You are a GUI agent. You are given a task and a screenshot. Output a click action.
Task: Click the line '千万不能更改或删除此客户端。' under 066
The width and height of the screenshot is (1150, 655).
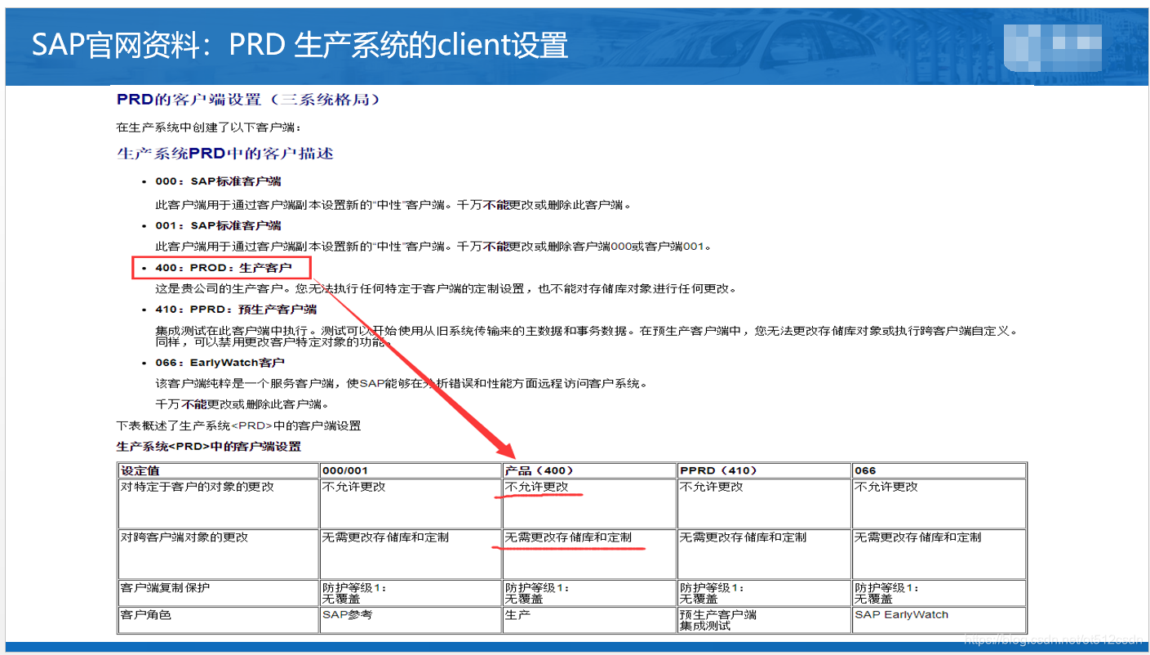242,404
